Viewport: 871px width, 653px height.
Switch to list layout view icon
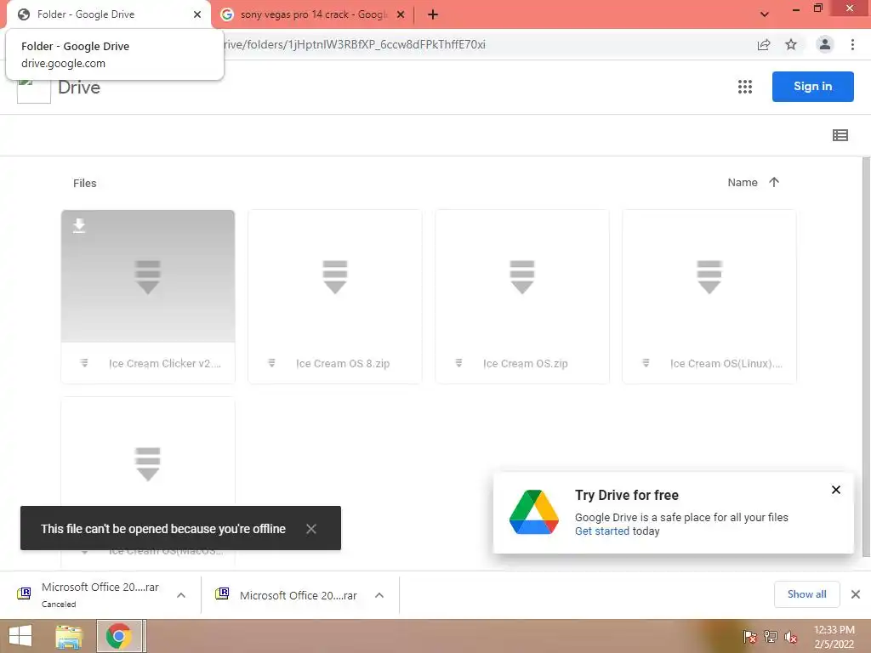(x=840, y=135)
